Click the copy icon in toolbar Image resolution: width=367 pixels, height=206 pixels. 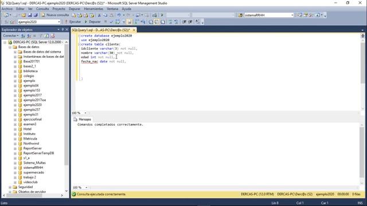[106, 15]
